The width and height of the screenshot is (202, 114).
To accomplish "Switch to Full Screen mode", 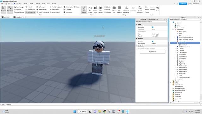I will pyautogui.click(x=90, y=9).
